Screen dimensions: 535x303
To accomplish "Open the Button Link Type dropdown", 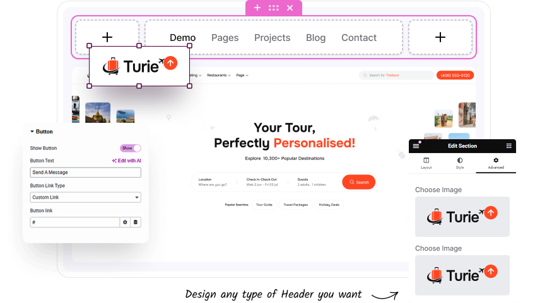I will coord(85,197).
